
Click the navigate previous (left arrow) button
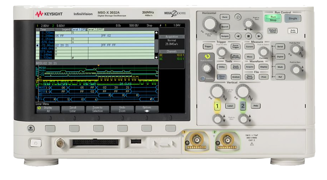(238, 36)
